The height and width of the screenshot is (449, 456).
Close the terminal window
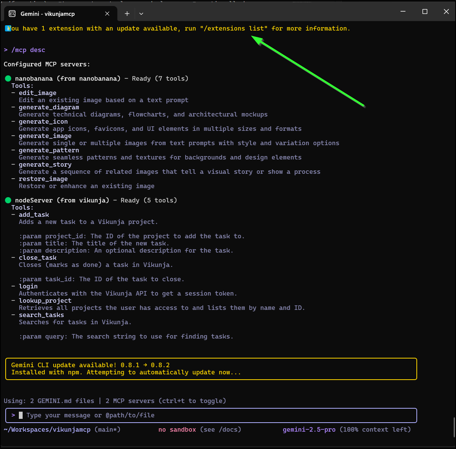coord(446,11)
